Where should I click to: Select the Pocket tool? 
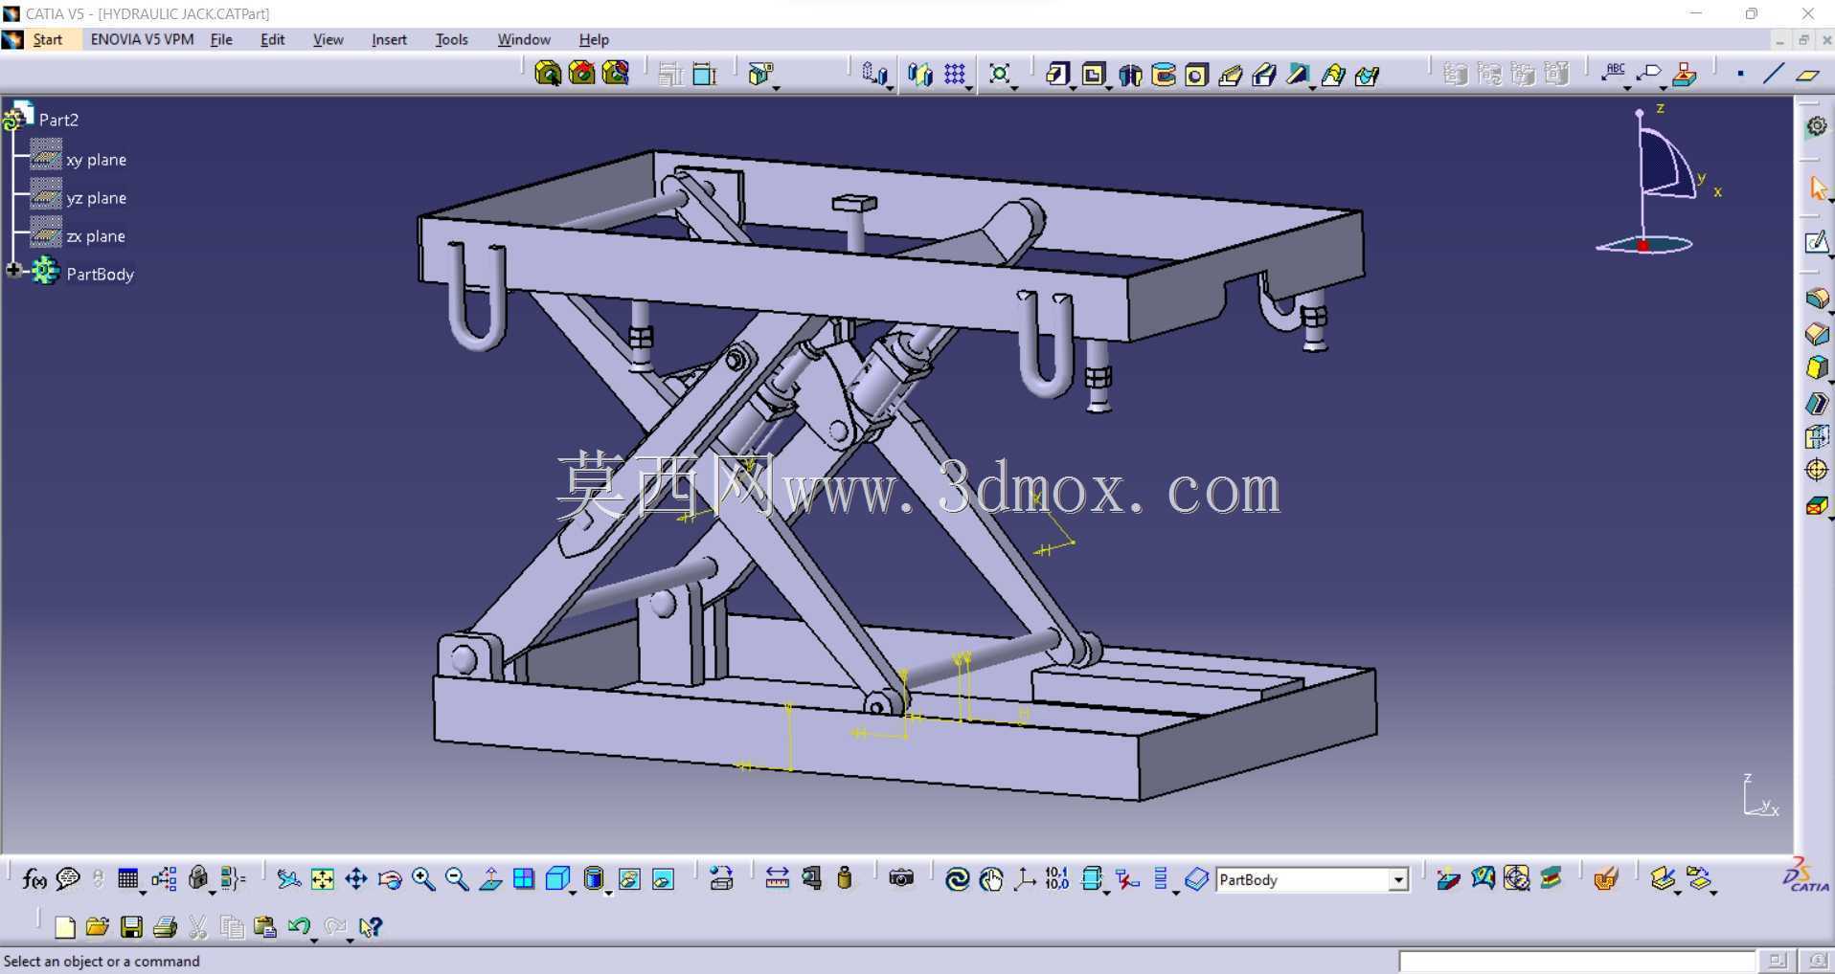[x=1093, y=74]
